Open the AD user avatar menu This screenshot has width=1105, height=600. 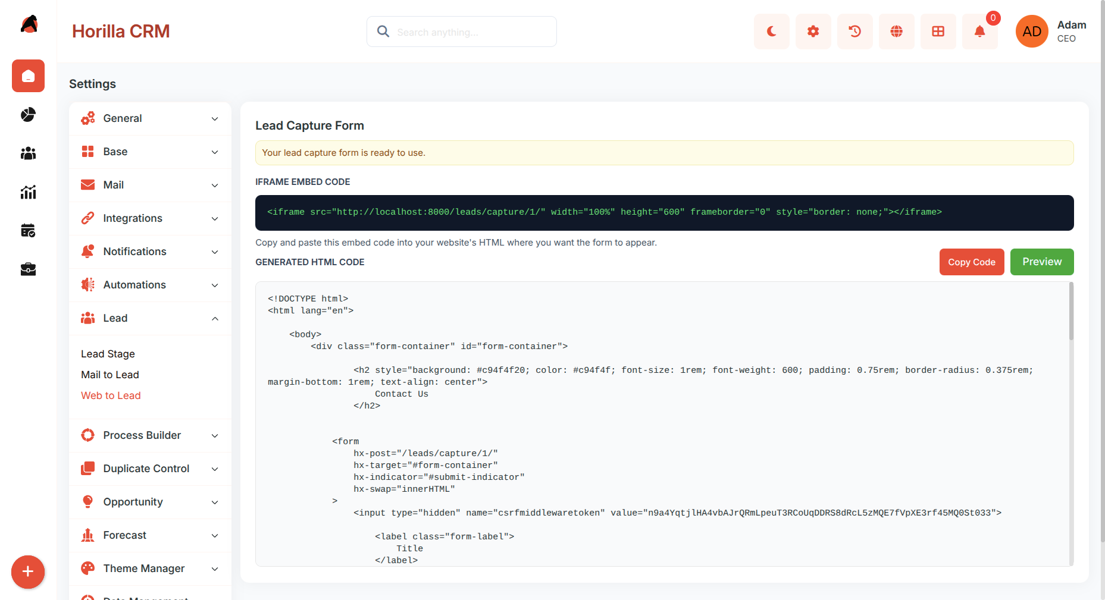click(1032, 32)
